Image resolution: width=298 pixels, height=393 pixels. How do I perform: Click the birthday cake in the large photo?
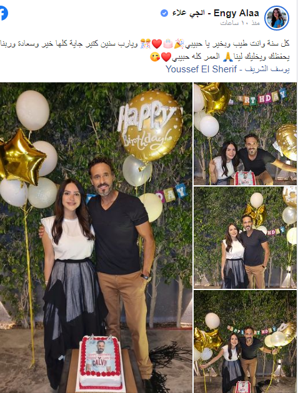tap(100, 362)
